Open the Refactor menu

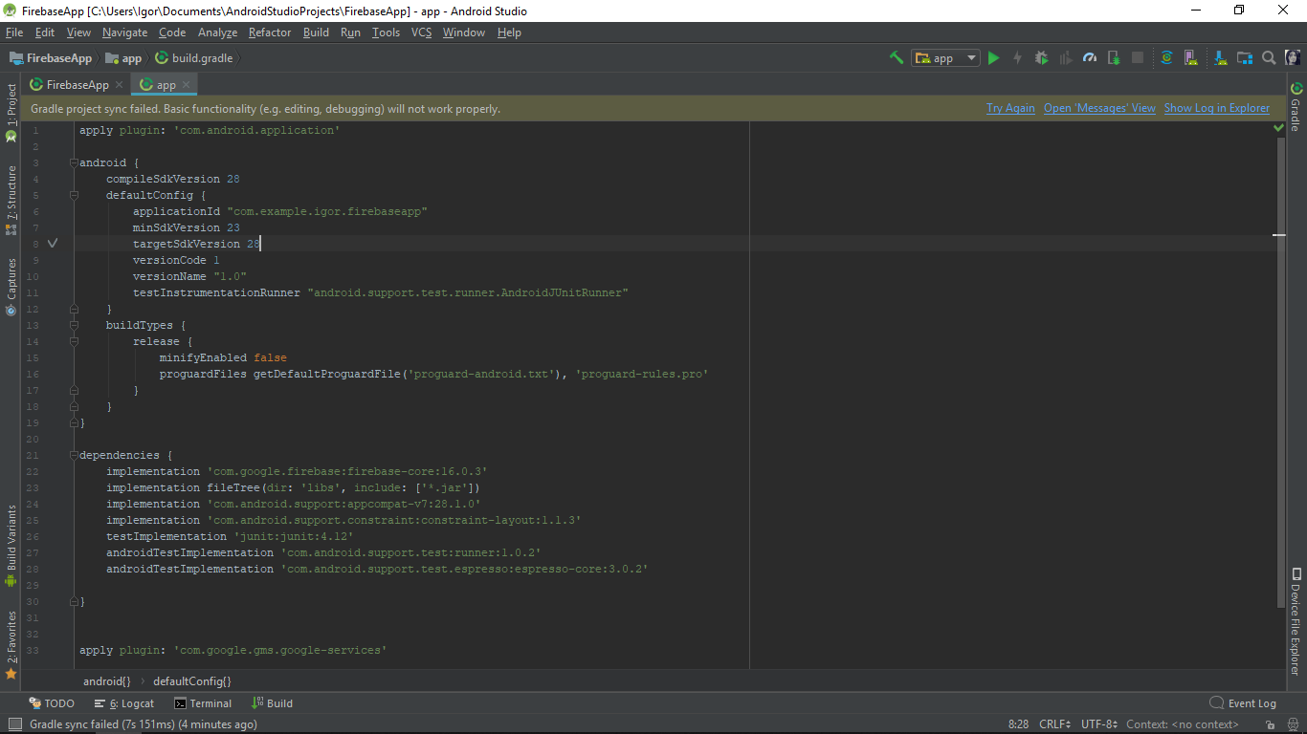click(270, 32)
